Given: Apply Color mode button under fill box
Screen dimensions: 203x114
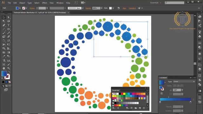Looking at the screenshot, I should pos(3,82).
